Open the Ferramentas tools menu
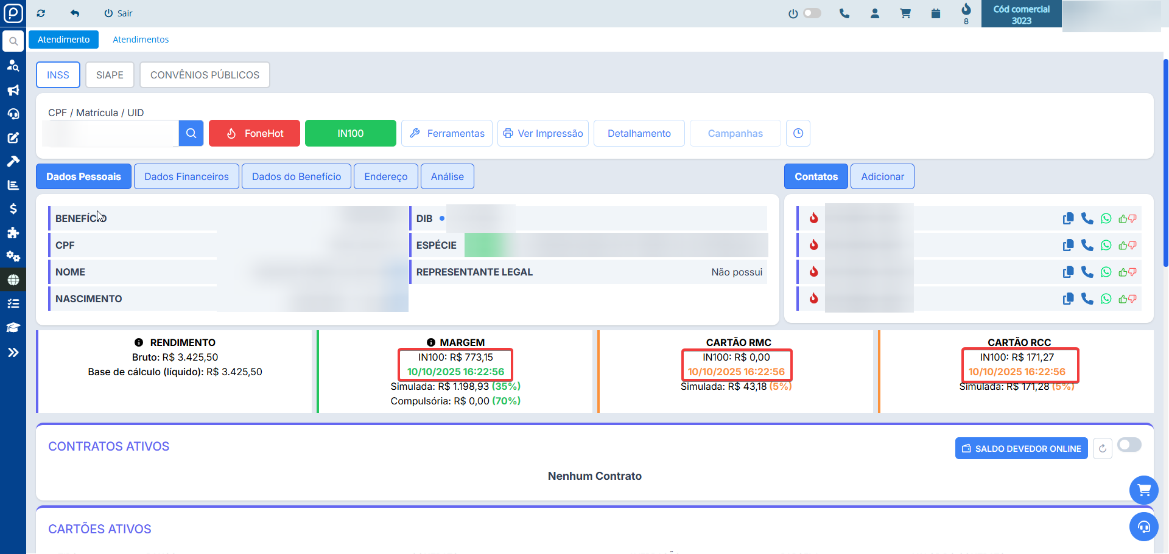This screenshot has height=554, width=1169. click(x=447, y=133)
